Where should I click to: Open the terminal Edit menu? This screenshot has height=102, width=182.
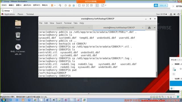[x=46, y=23]
